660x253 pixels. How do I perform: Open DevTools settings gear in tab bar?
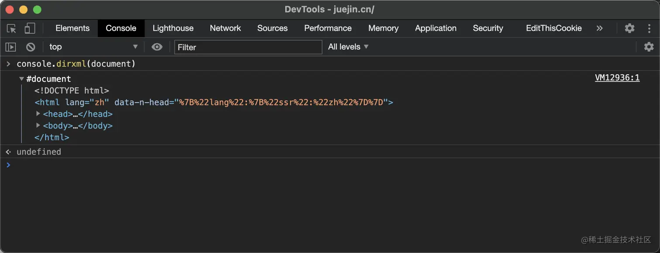tap(629, 28)
